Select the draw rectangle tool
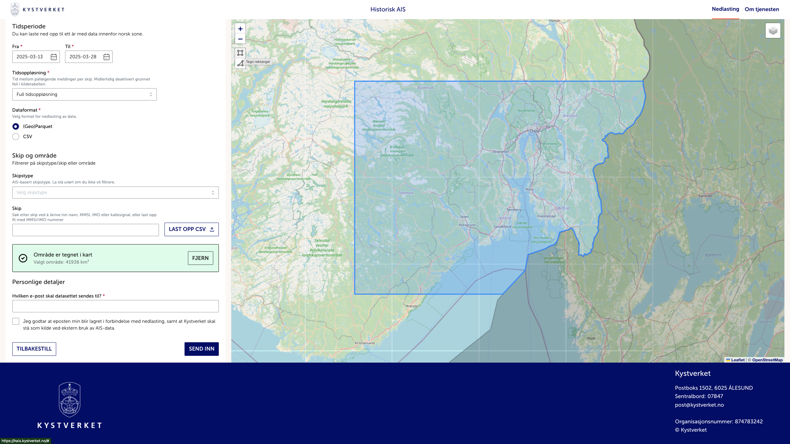This screenshot has height=444, width=790. 240,53
